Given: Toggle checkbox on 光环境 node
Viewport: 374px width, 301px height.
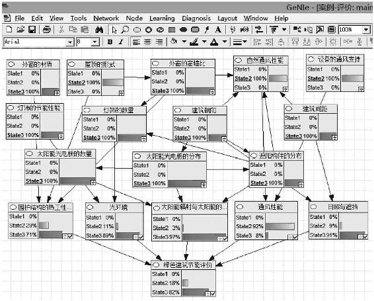Looking at the screenshot, I should click(141, 237).
